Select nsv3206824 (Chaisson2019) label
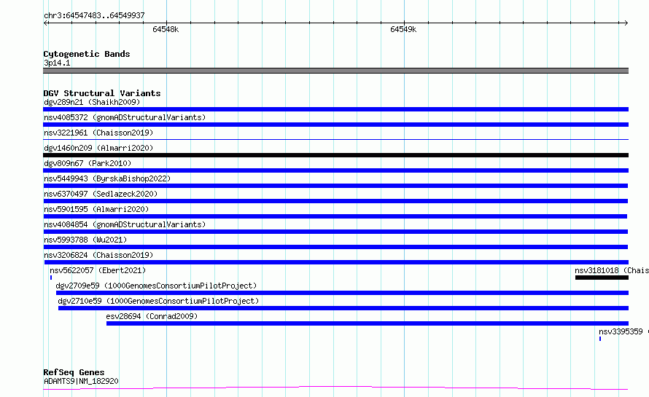 click(98, 255)
